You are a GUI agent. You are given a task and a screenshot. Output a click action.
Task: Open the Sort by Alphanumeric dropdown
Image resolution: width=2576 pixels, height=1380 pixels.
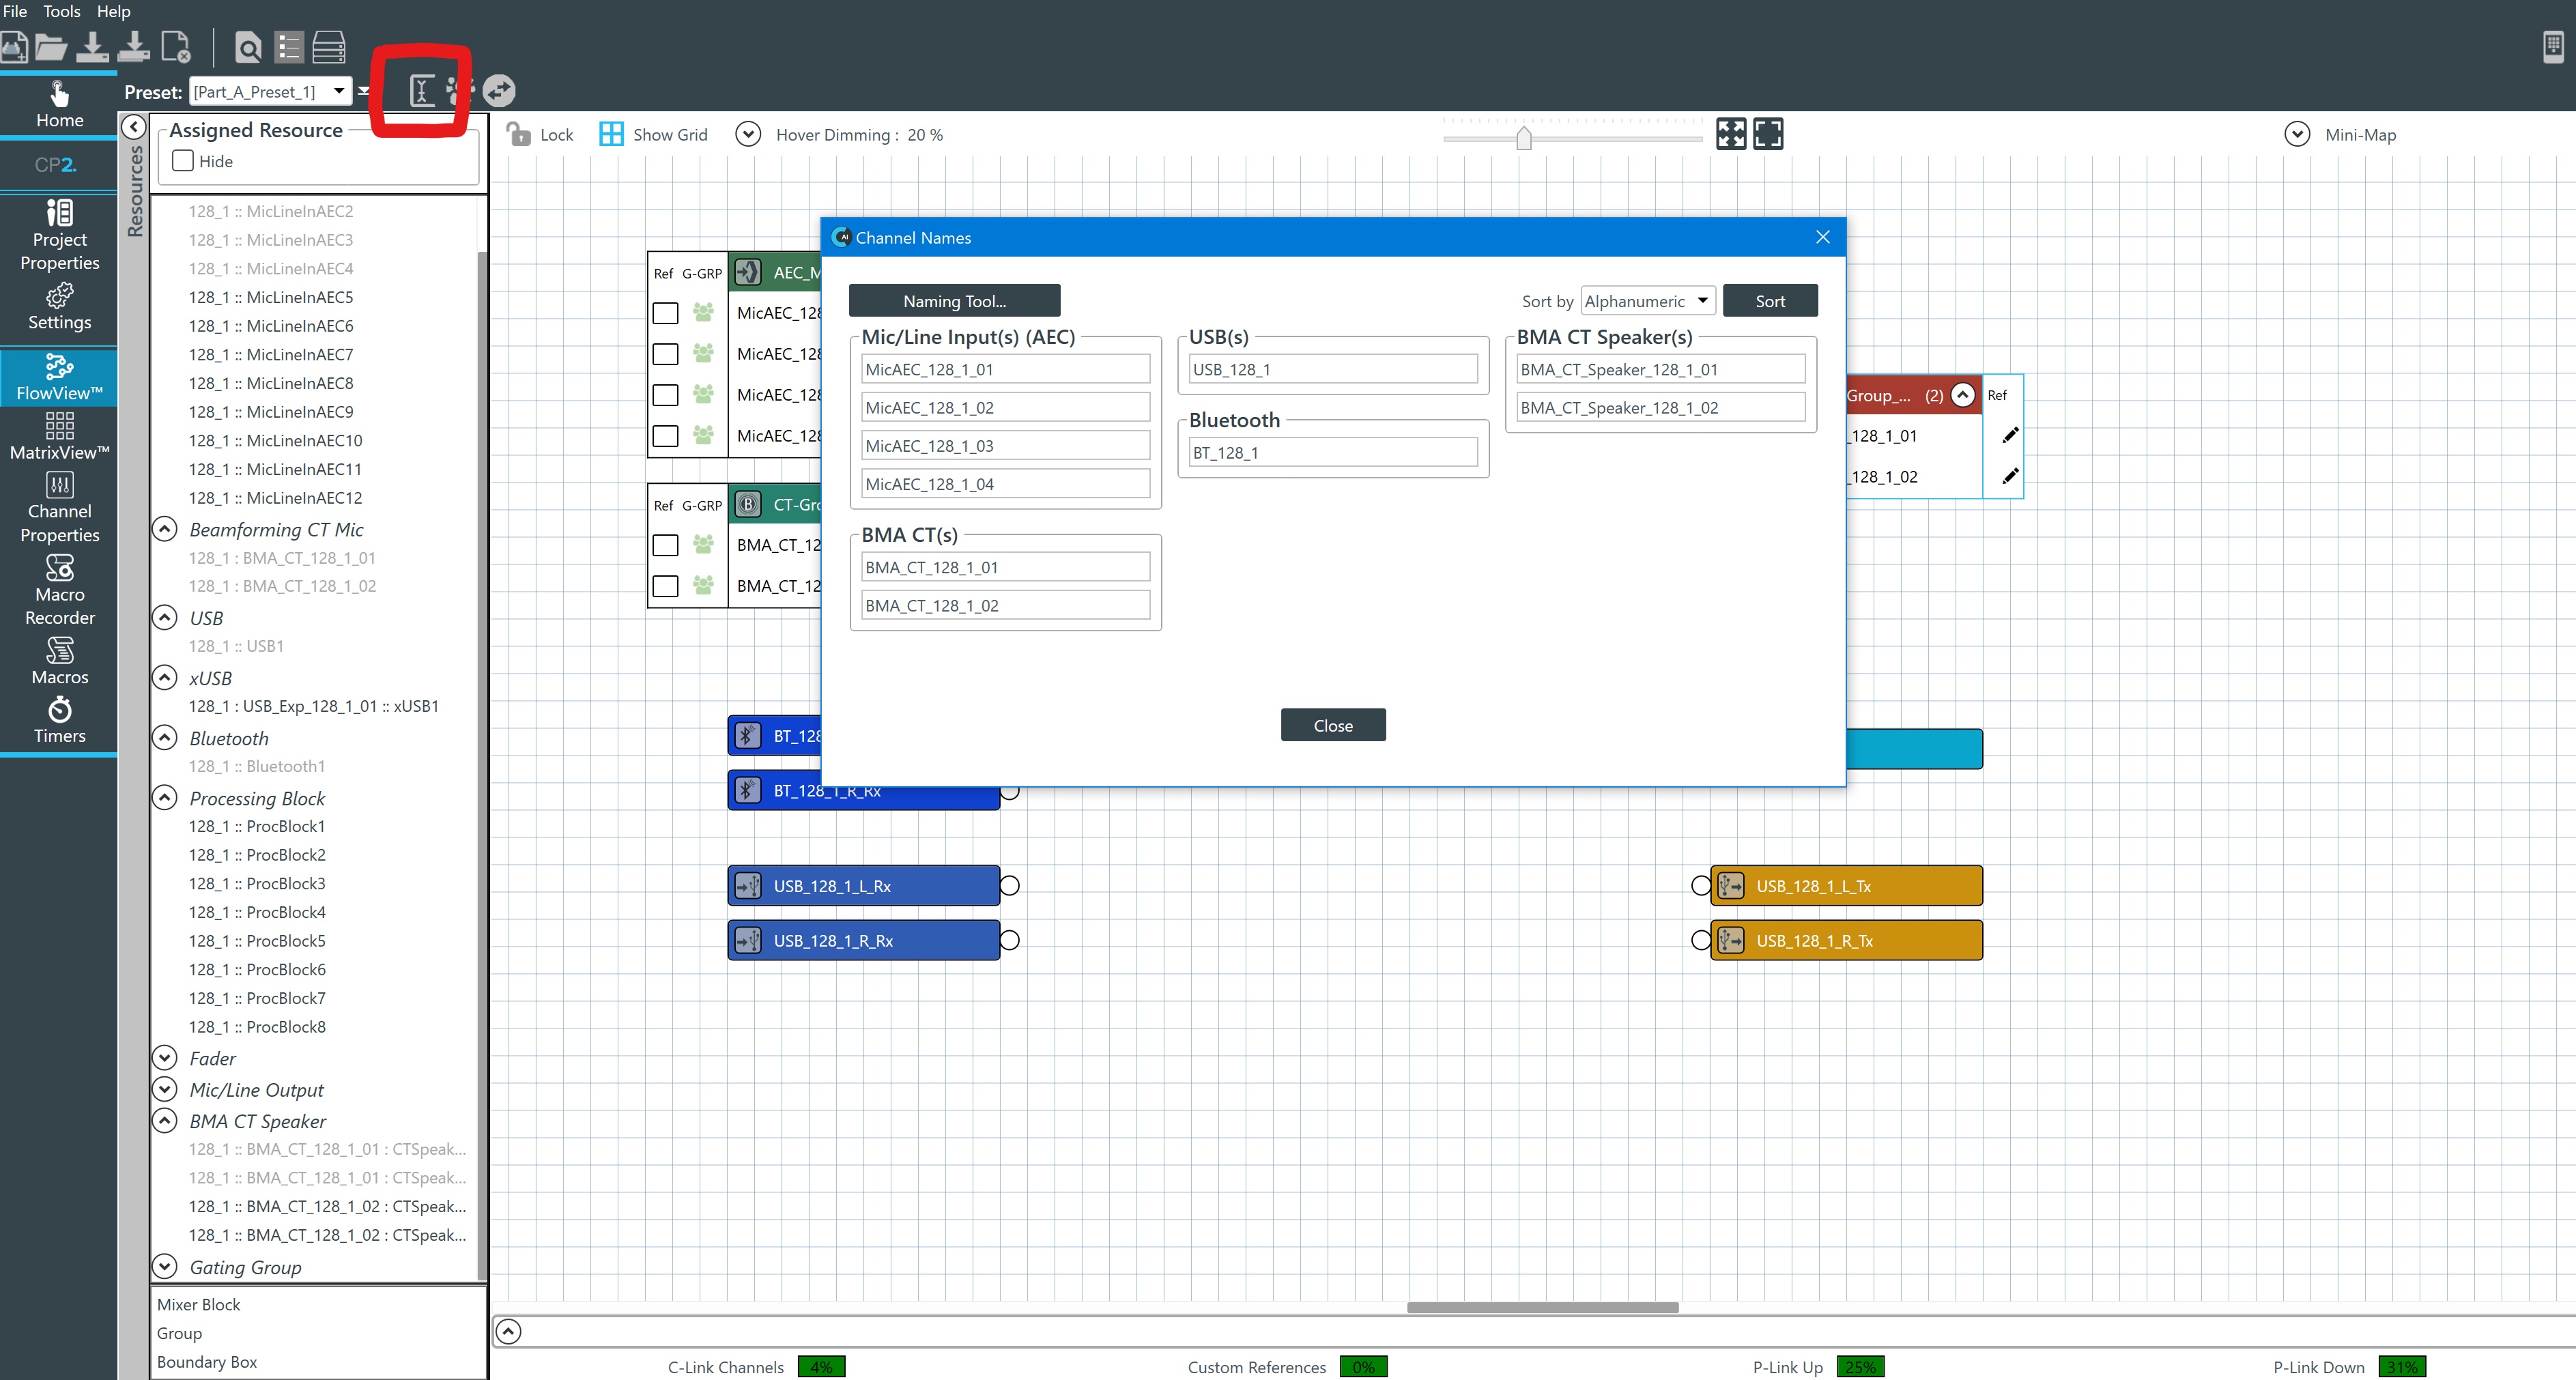[1648, 301]
